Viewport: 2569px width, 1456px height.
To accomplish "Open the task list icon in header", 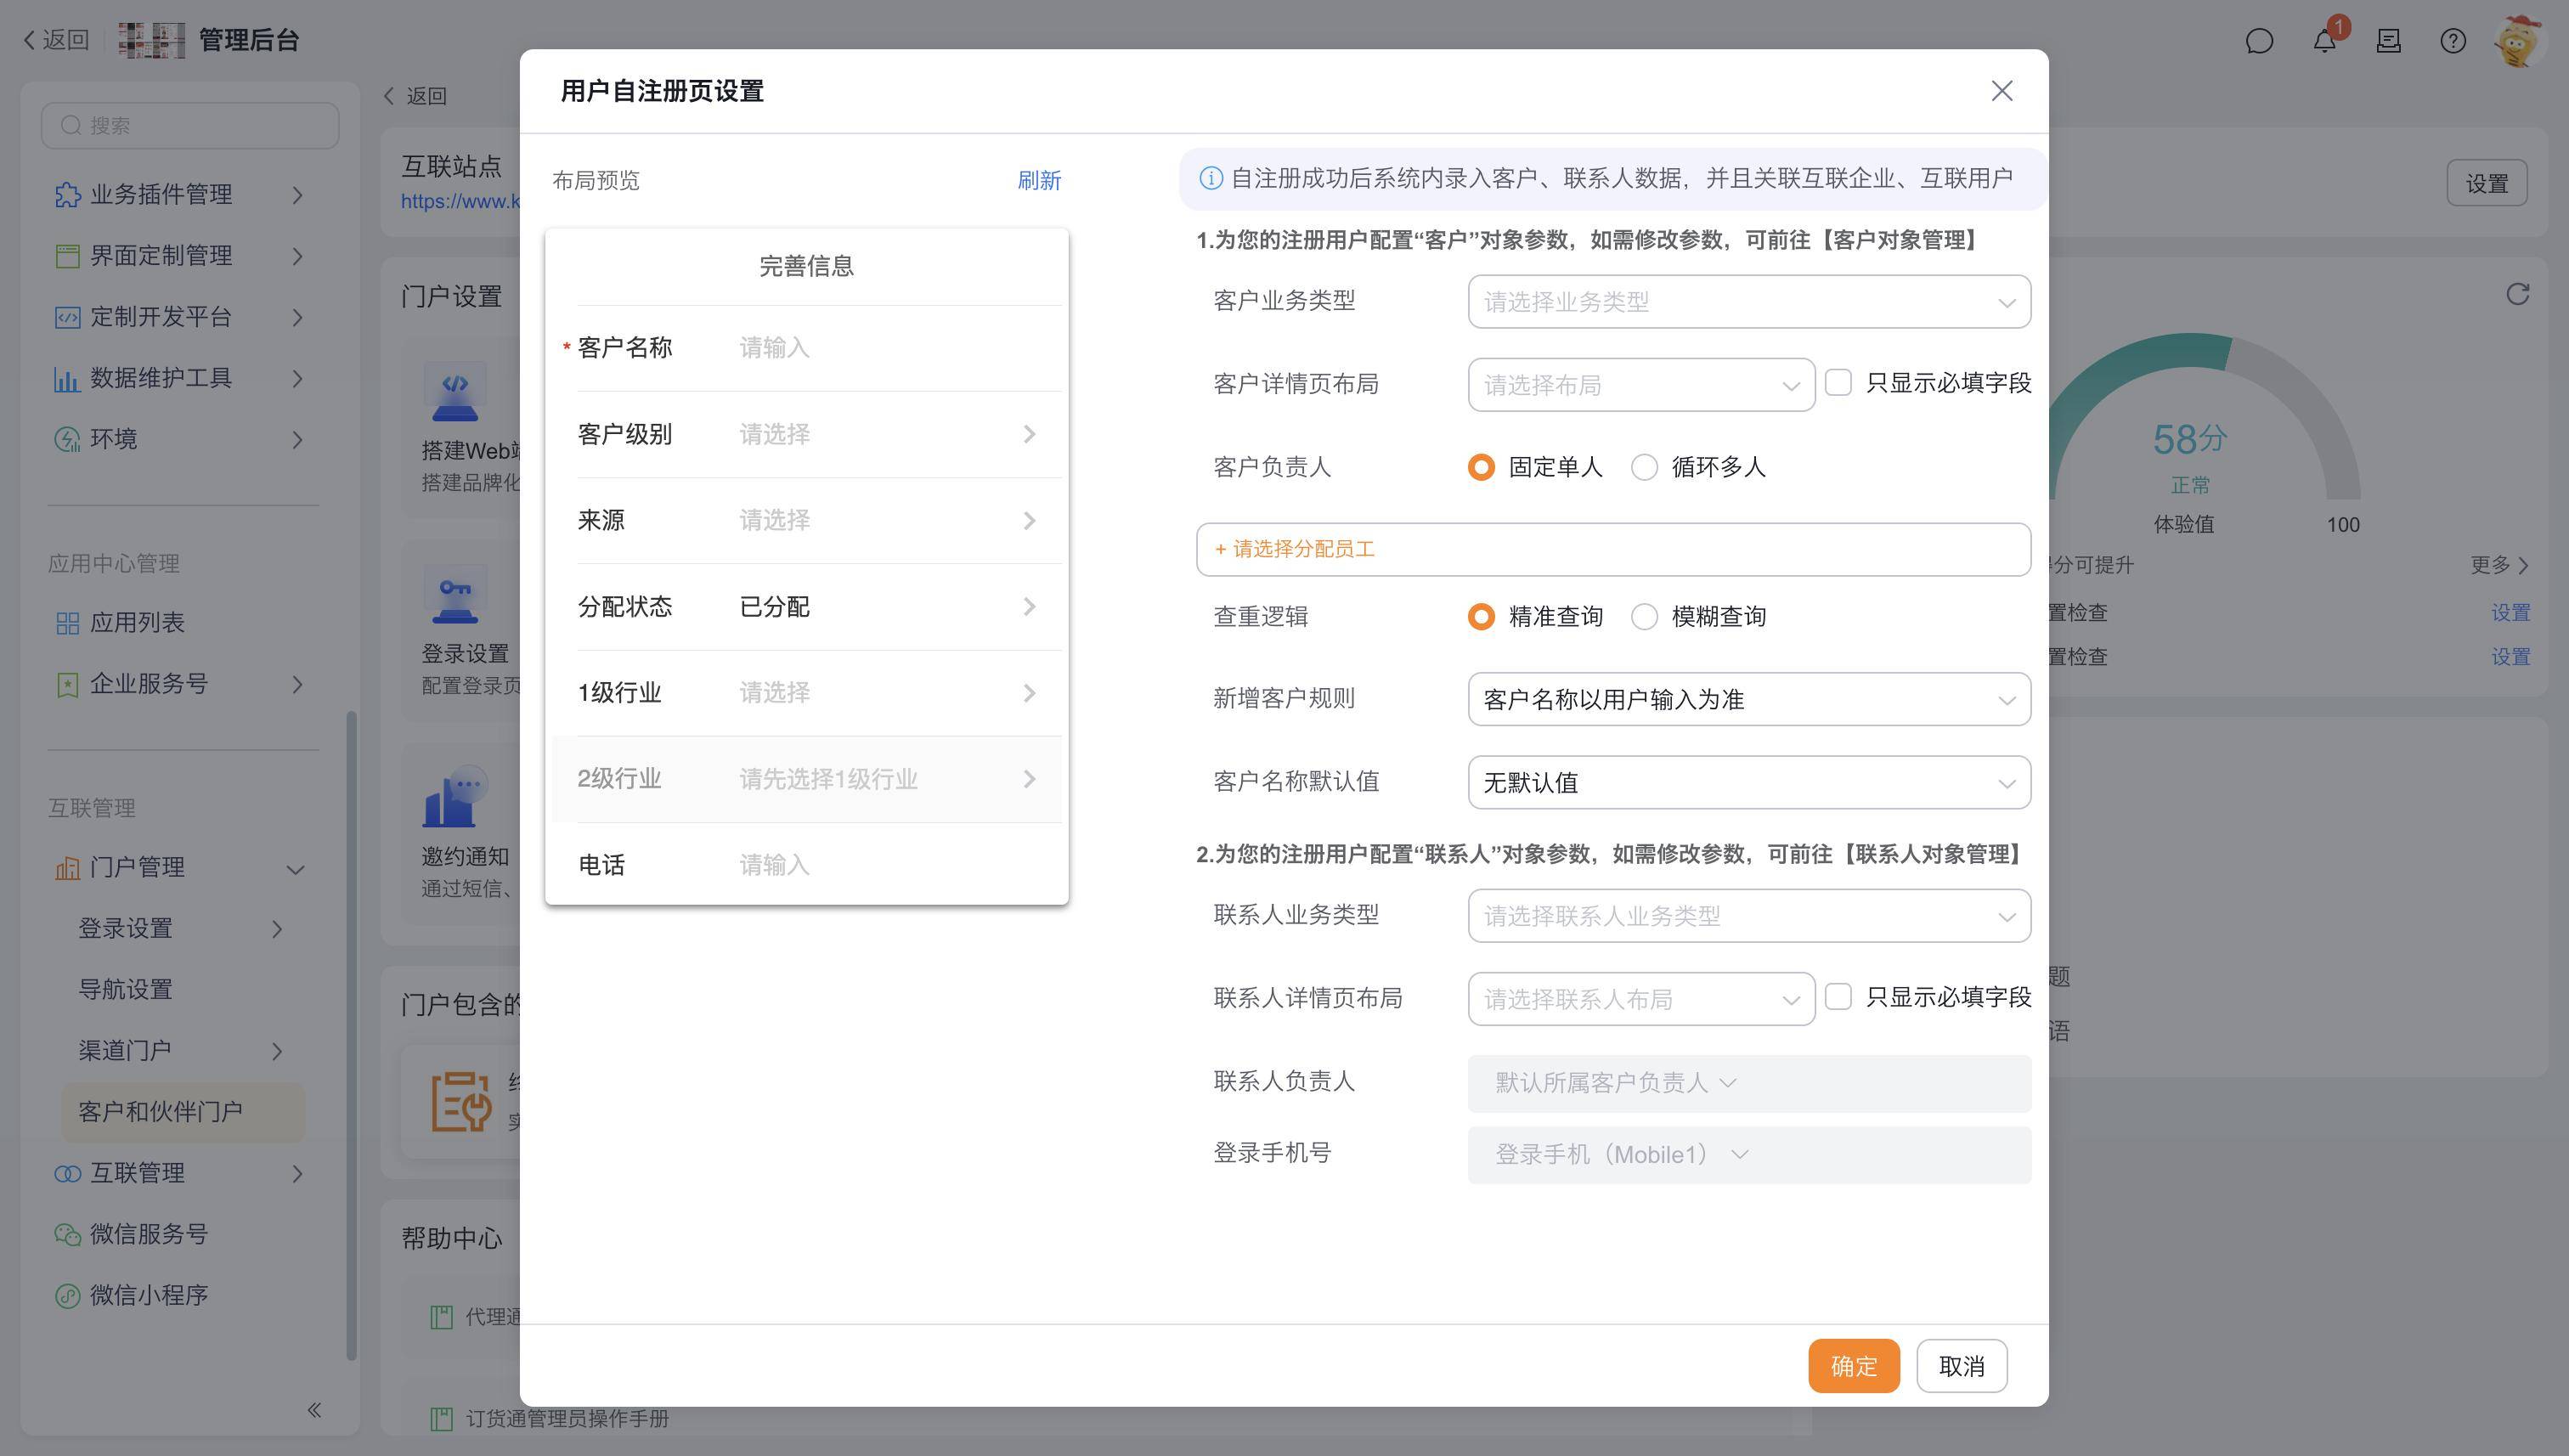I will click(2388, 41).
